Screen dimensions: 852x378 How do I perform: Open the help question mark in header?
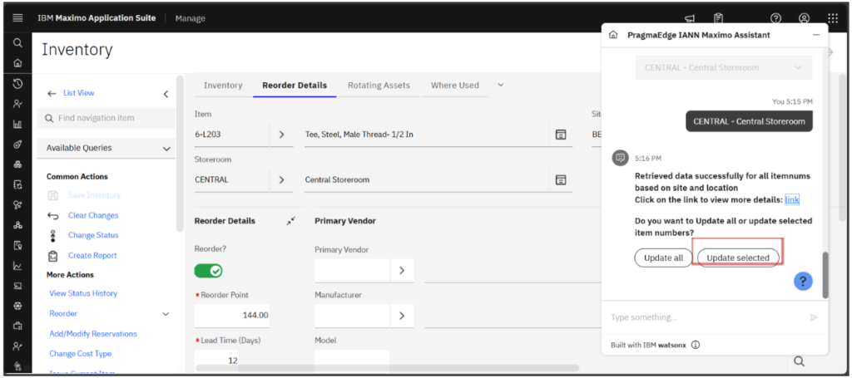pos(776,18)
